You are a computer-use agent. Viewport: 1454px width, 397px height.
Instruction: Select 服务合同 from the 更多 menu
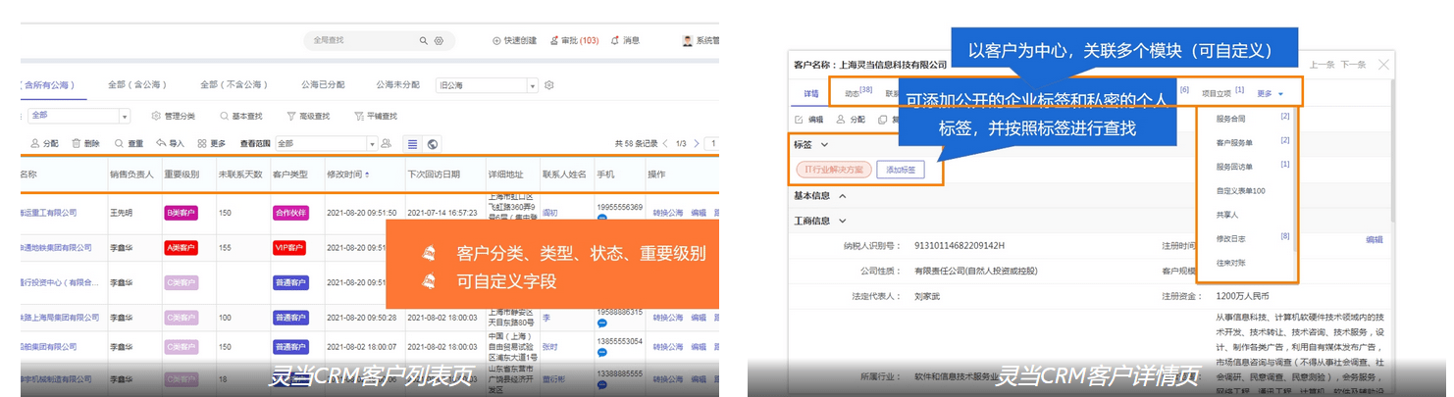point(1230,119)
